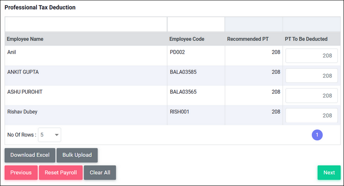Sort by the Recommended PT header
The image size is (344, 186).
click(x=248, y=39)
